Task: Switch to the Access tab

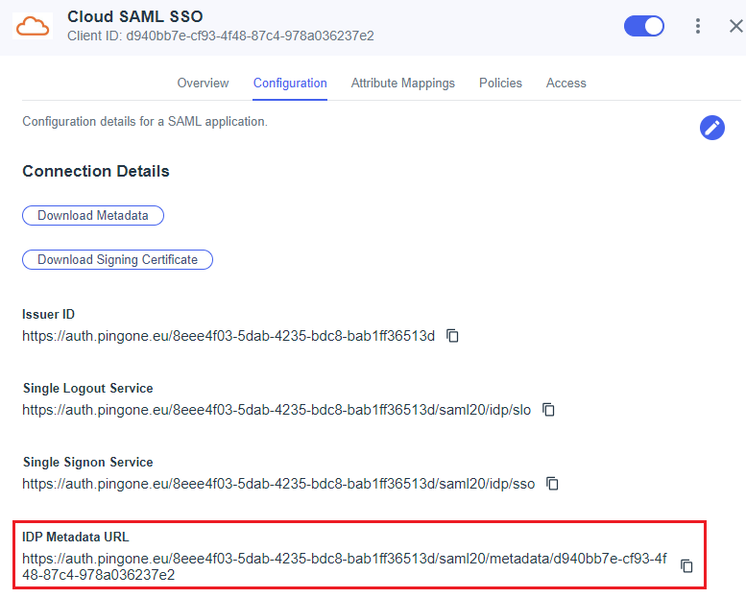Action: [x=566, y=84]
